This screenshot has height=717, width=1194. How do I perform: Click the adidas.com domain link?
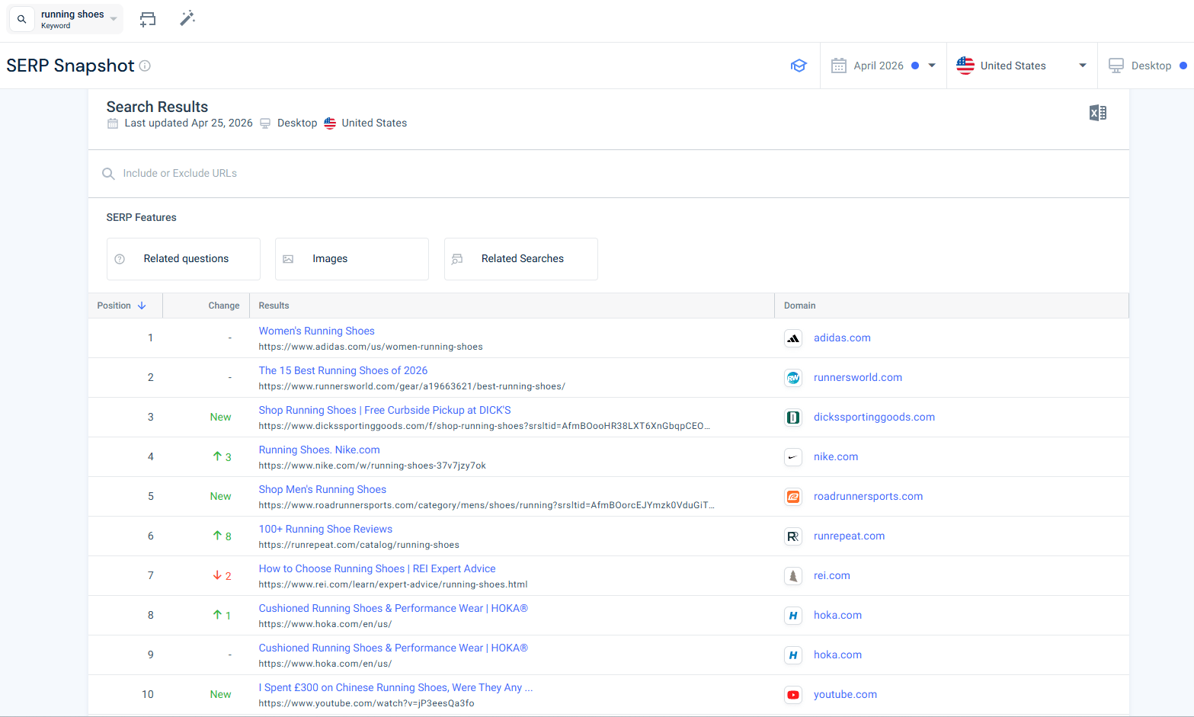(842, 338)
